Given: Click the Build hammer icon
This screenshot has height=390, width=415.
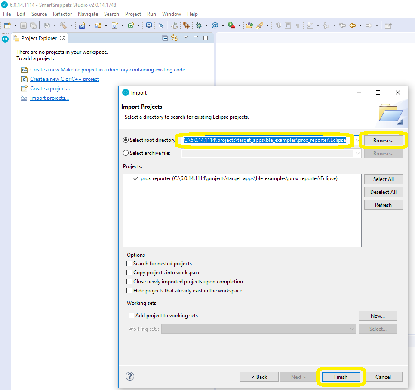Looking at the screenshot, I should tap(63, 25).
